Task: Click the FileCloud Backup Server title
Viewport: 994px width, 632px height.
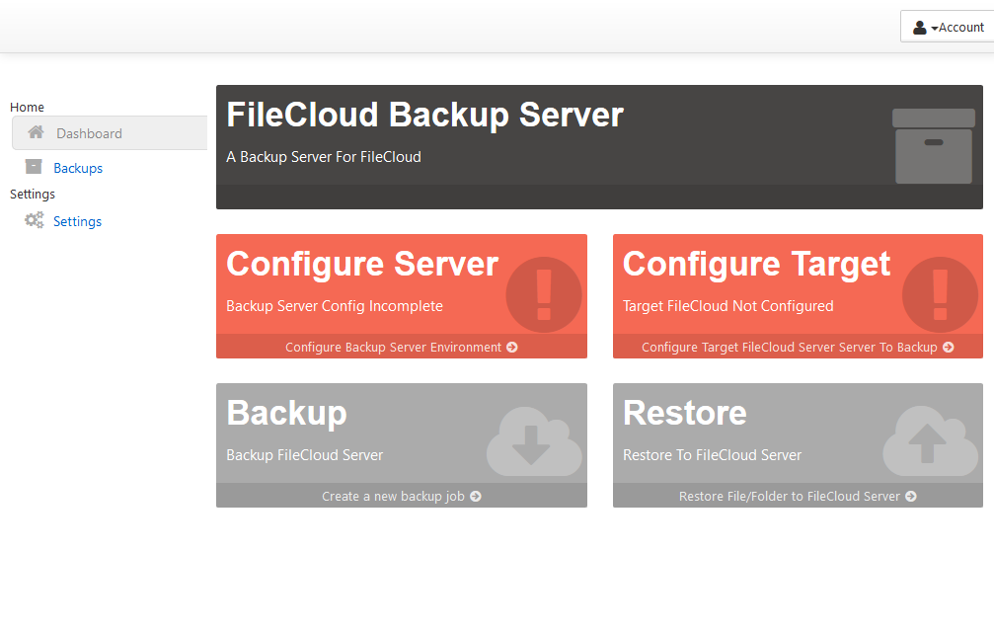Action: tap(424, 115)
